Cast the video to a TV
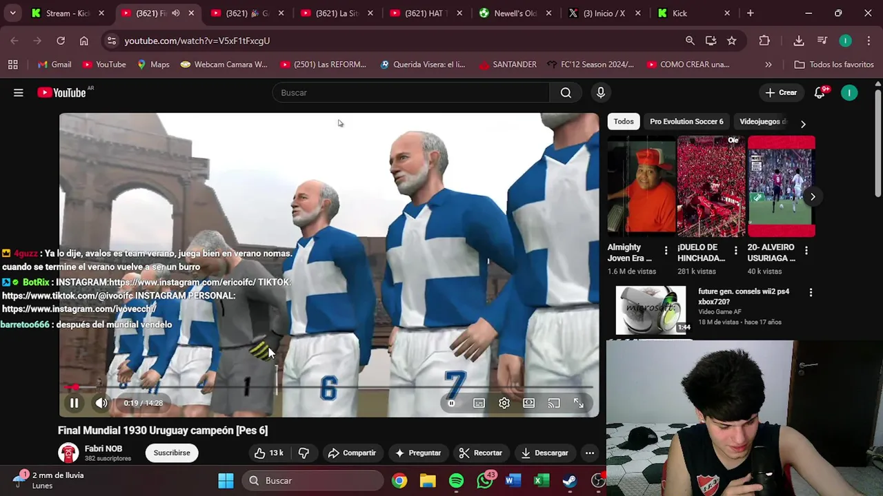 point(554,403)
